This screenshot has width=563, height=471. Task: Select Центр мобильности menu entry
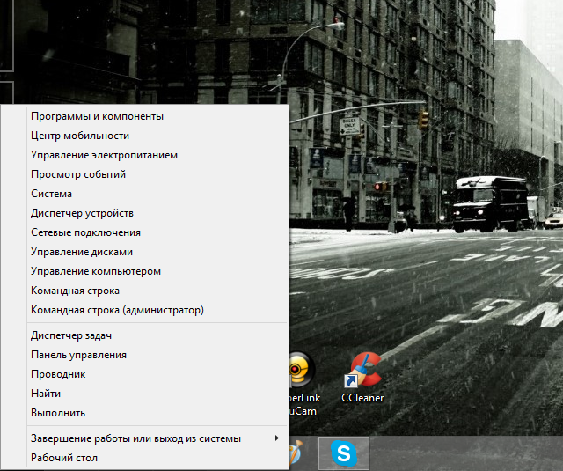click(x=80, y=136)
